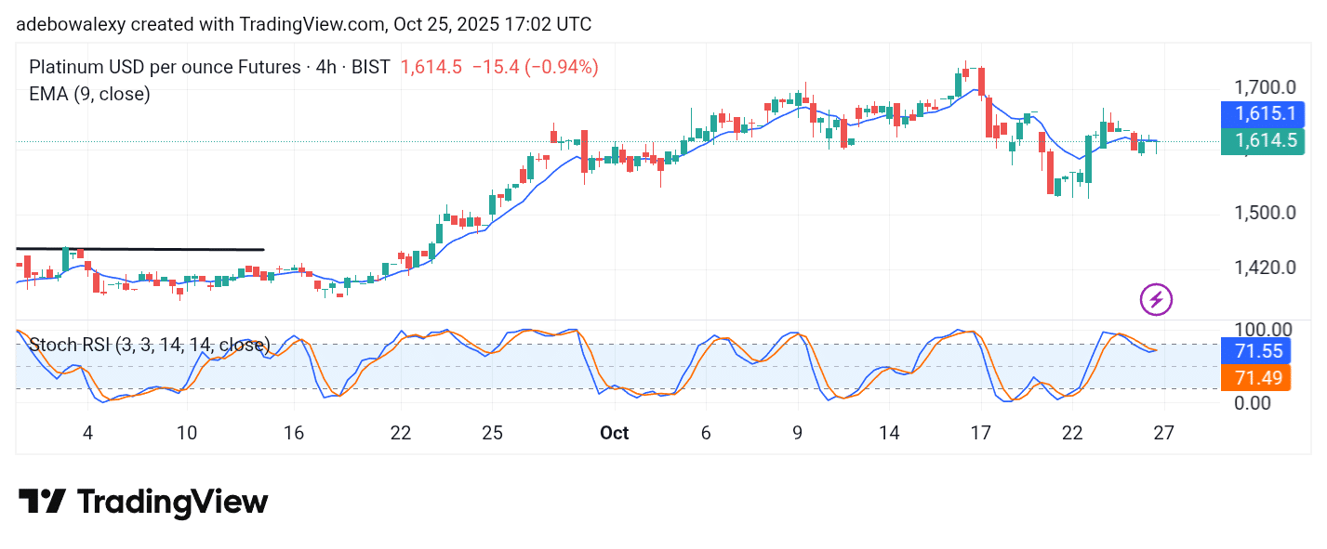The height and width of the screenshot is (549, 1327).
Task: Click the 1,420.0 price axis label
Action: coord(1263,268)
